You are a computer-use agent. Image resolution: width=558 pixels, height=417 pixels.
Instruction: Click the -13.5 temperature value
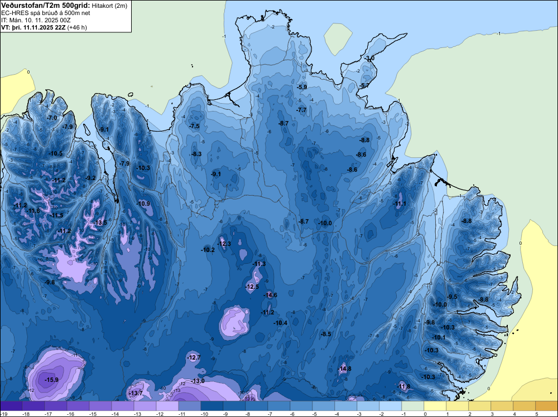pos(100,222)
